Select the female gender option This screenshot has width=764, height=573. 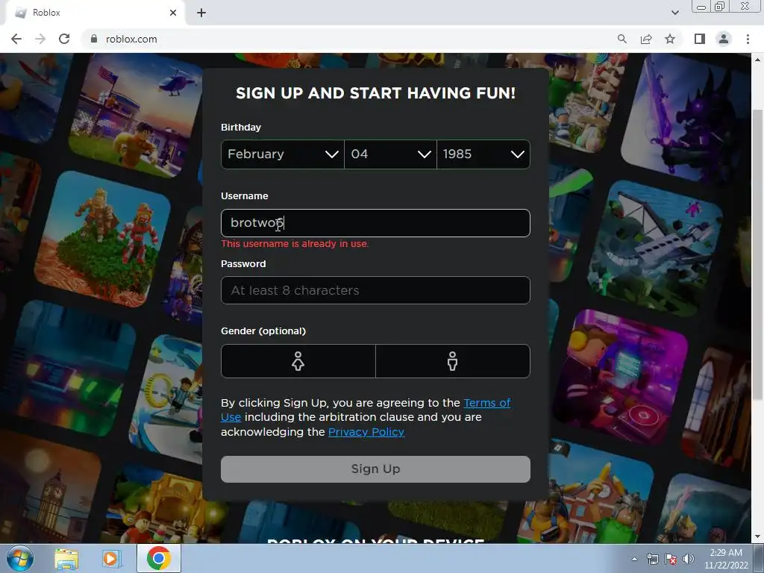click(x=298, y=361)
